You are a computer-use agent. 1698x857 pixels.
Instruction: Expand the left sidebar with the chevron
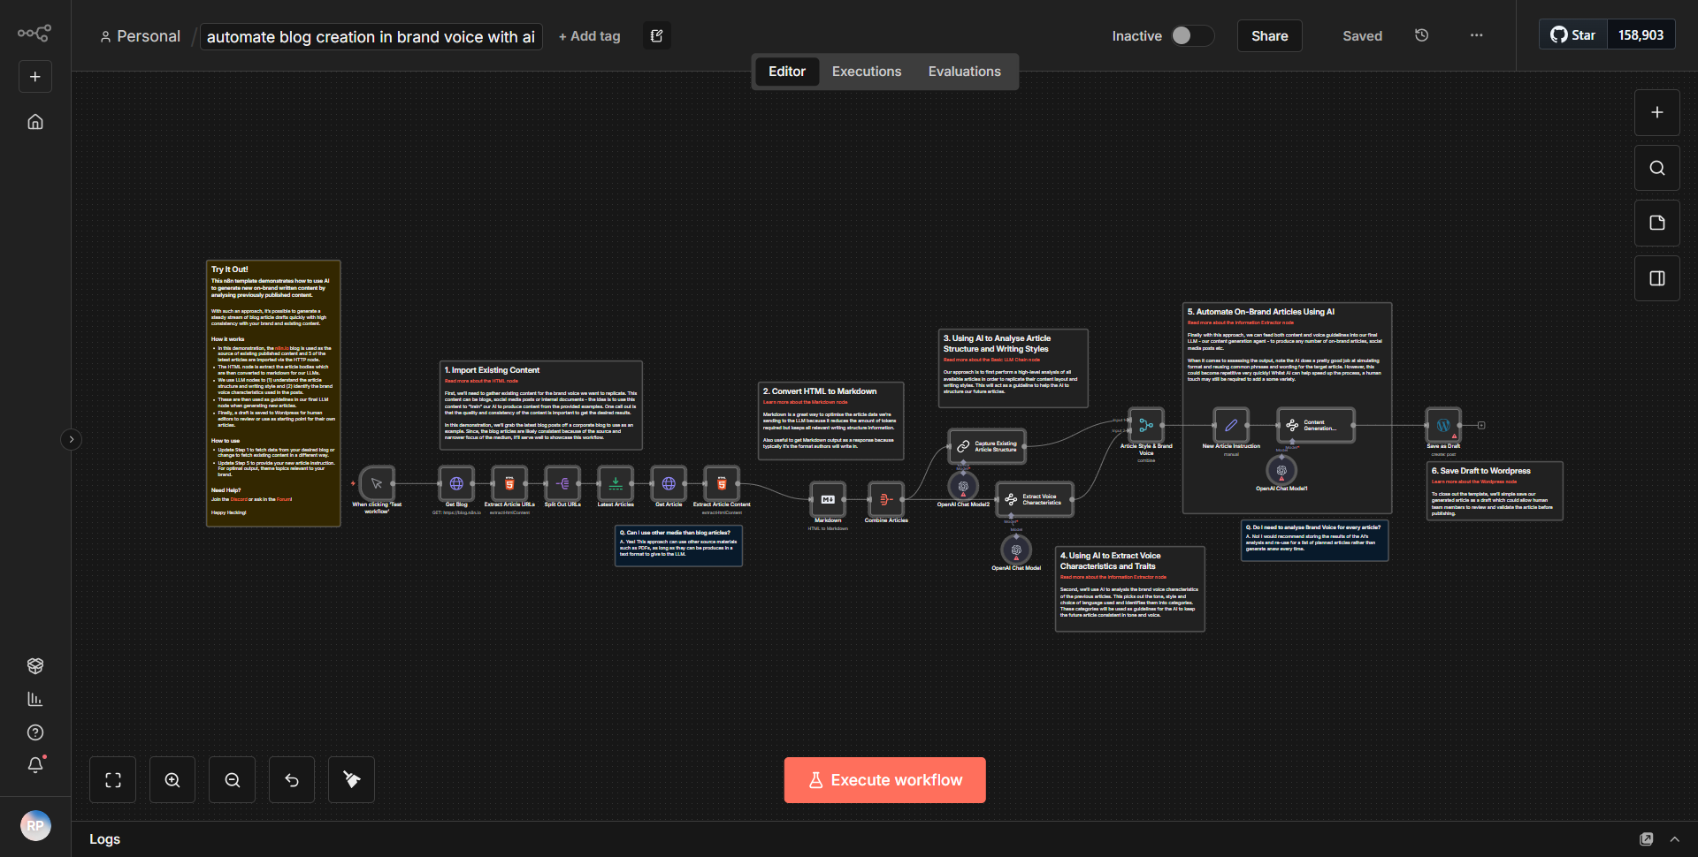tap(72, 439)
